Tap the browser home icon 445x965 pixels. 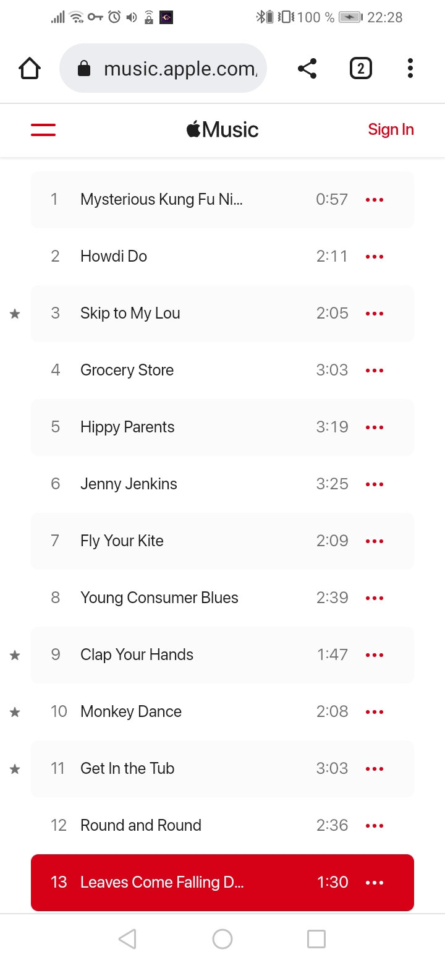click(30, 69)
